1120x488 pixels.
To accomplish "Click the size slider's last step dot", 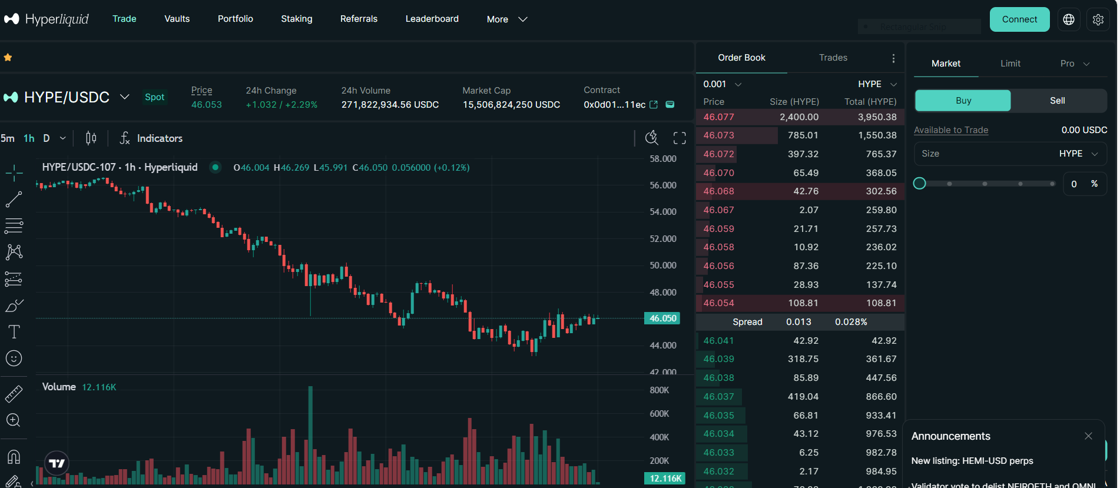I will click(x=1052, y=184).
